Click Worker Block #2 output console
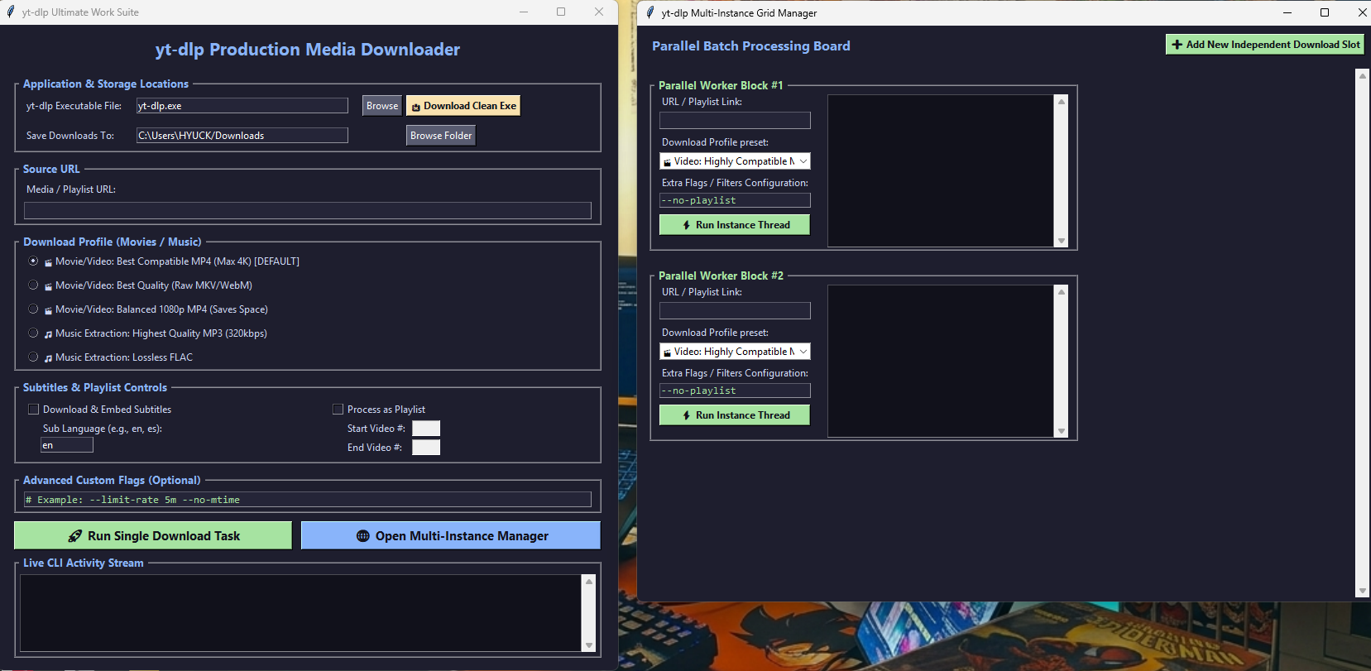 [942, 361]
